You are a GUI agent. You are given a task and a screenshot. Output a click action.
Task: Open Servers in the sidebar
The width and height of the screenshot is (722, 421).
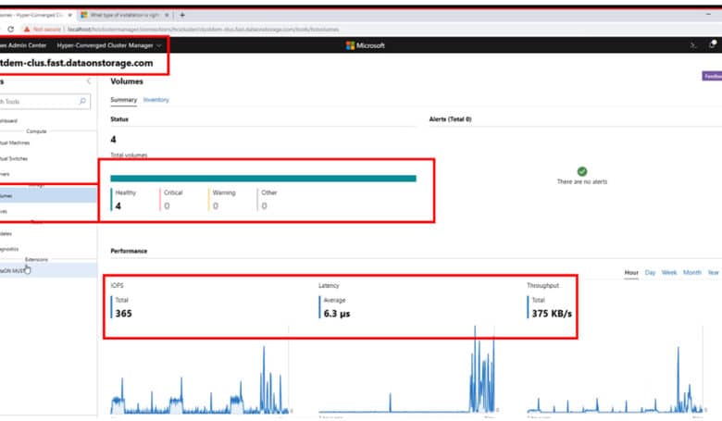[5, 174]
